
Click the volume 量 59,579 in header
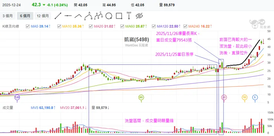coord(167,5)
